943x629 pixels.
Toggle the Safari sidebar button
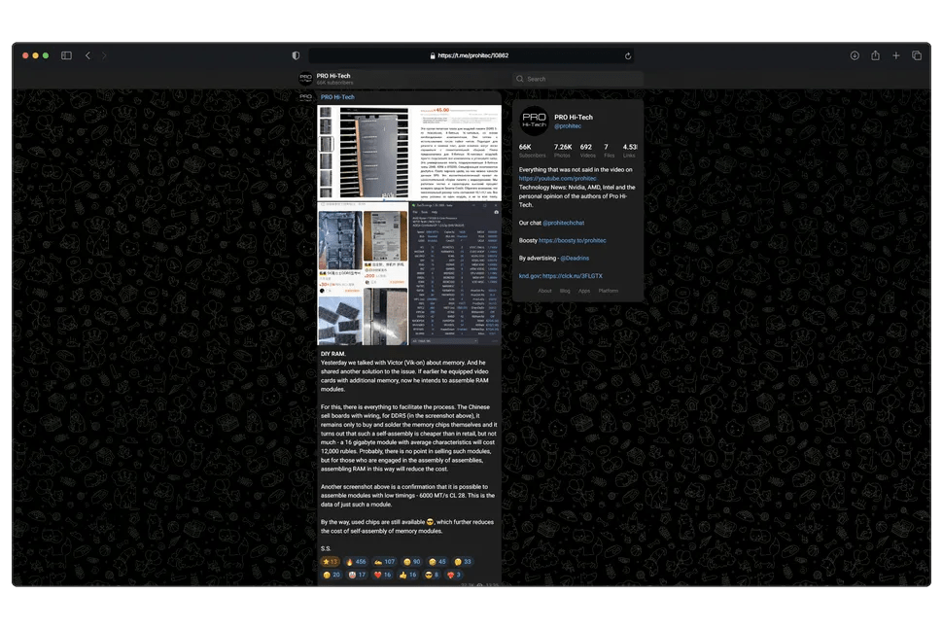coord(66,55)
